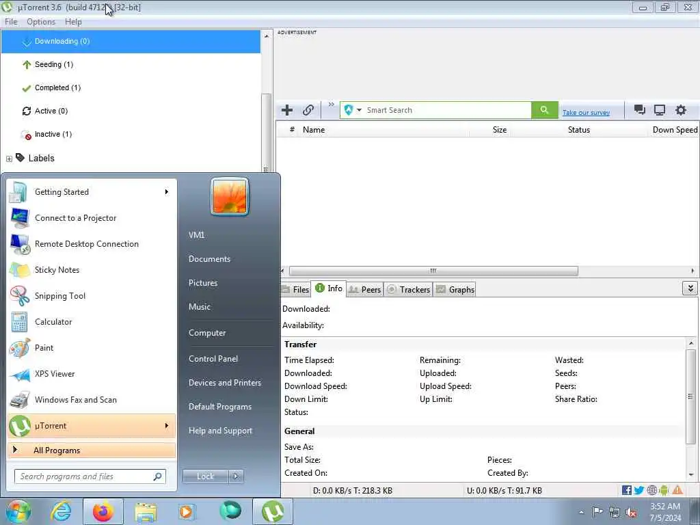Open the remote monitor icon in toolbar
This screenshot has width=700, height=525.
pyautogui.click(x=660, y=110)
